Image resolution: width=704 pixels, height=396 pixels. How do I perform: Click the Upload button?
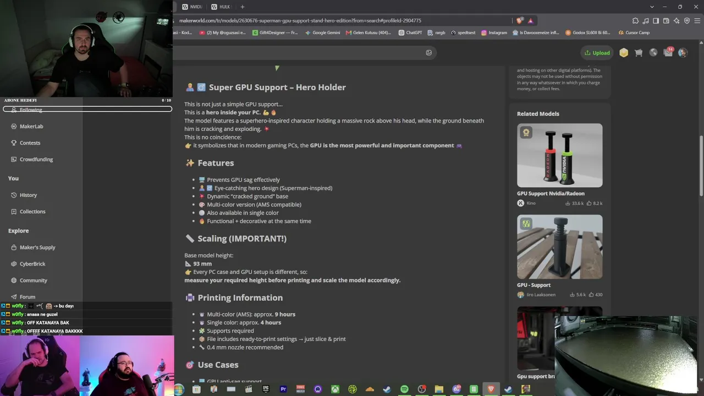coord(597,53)
